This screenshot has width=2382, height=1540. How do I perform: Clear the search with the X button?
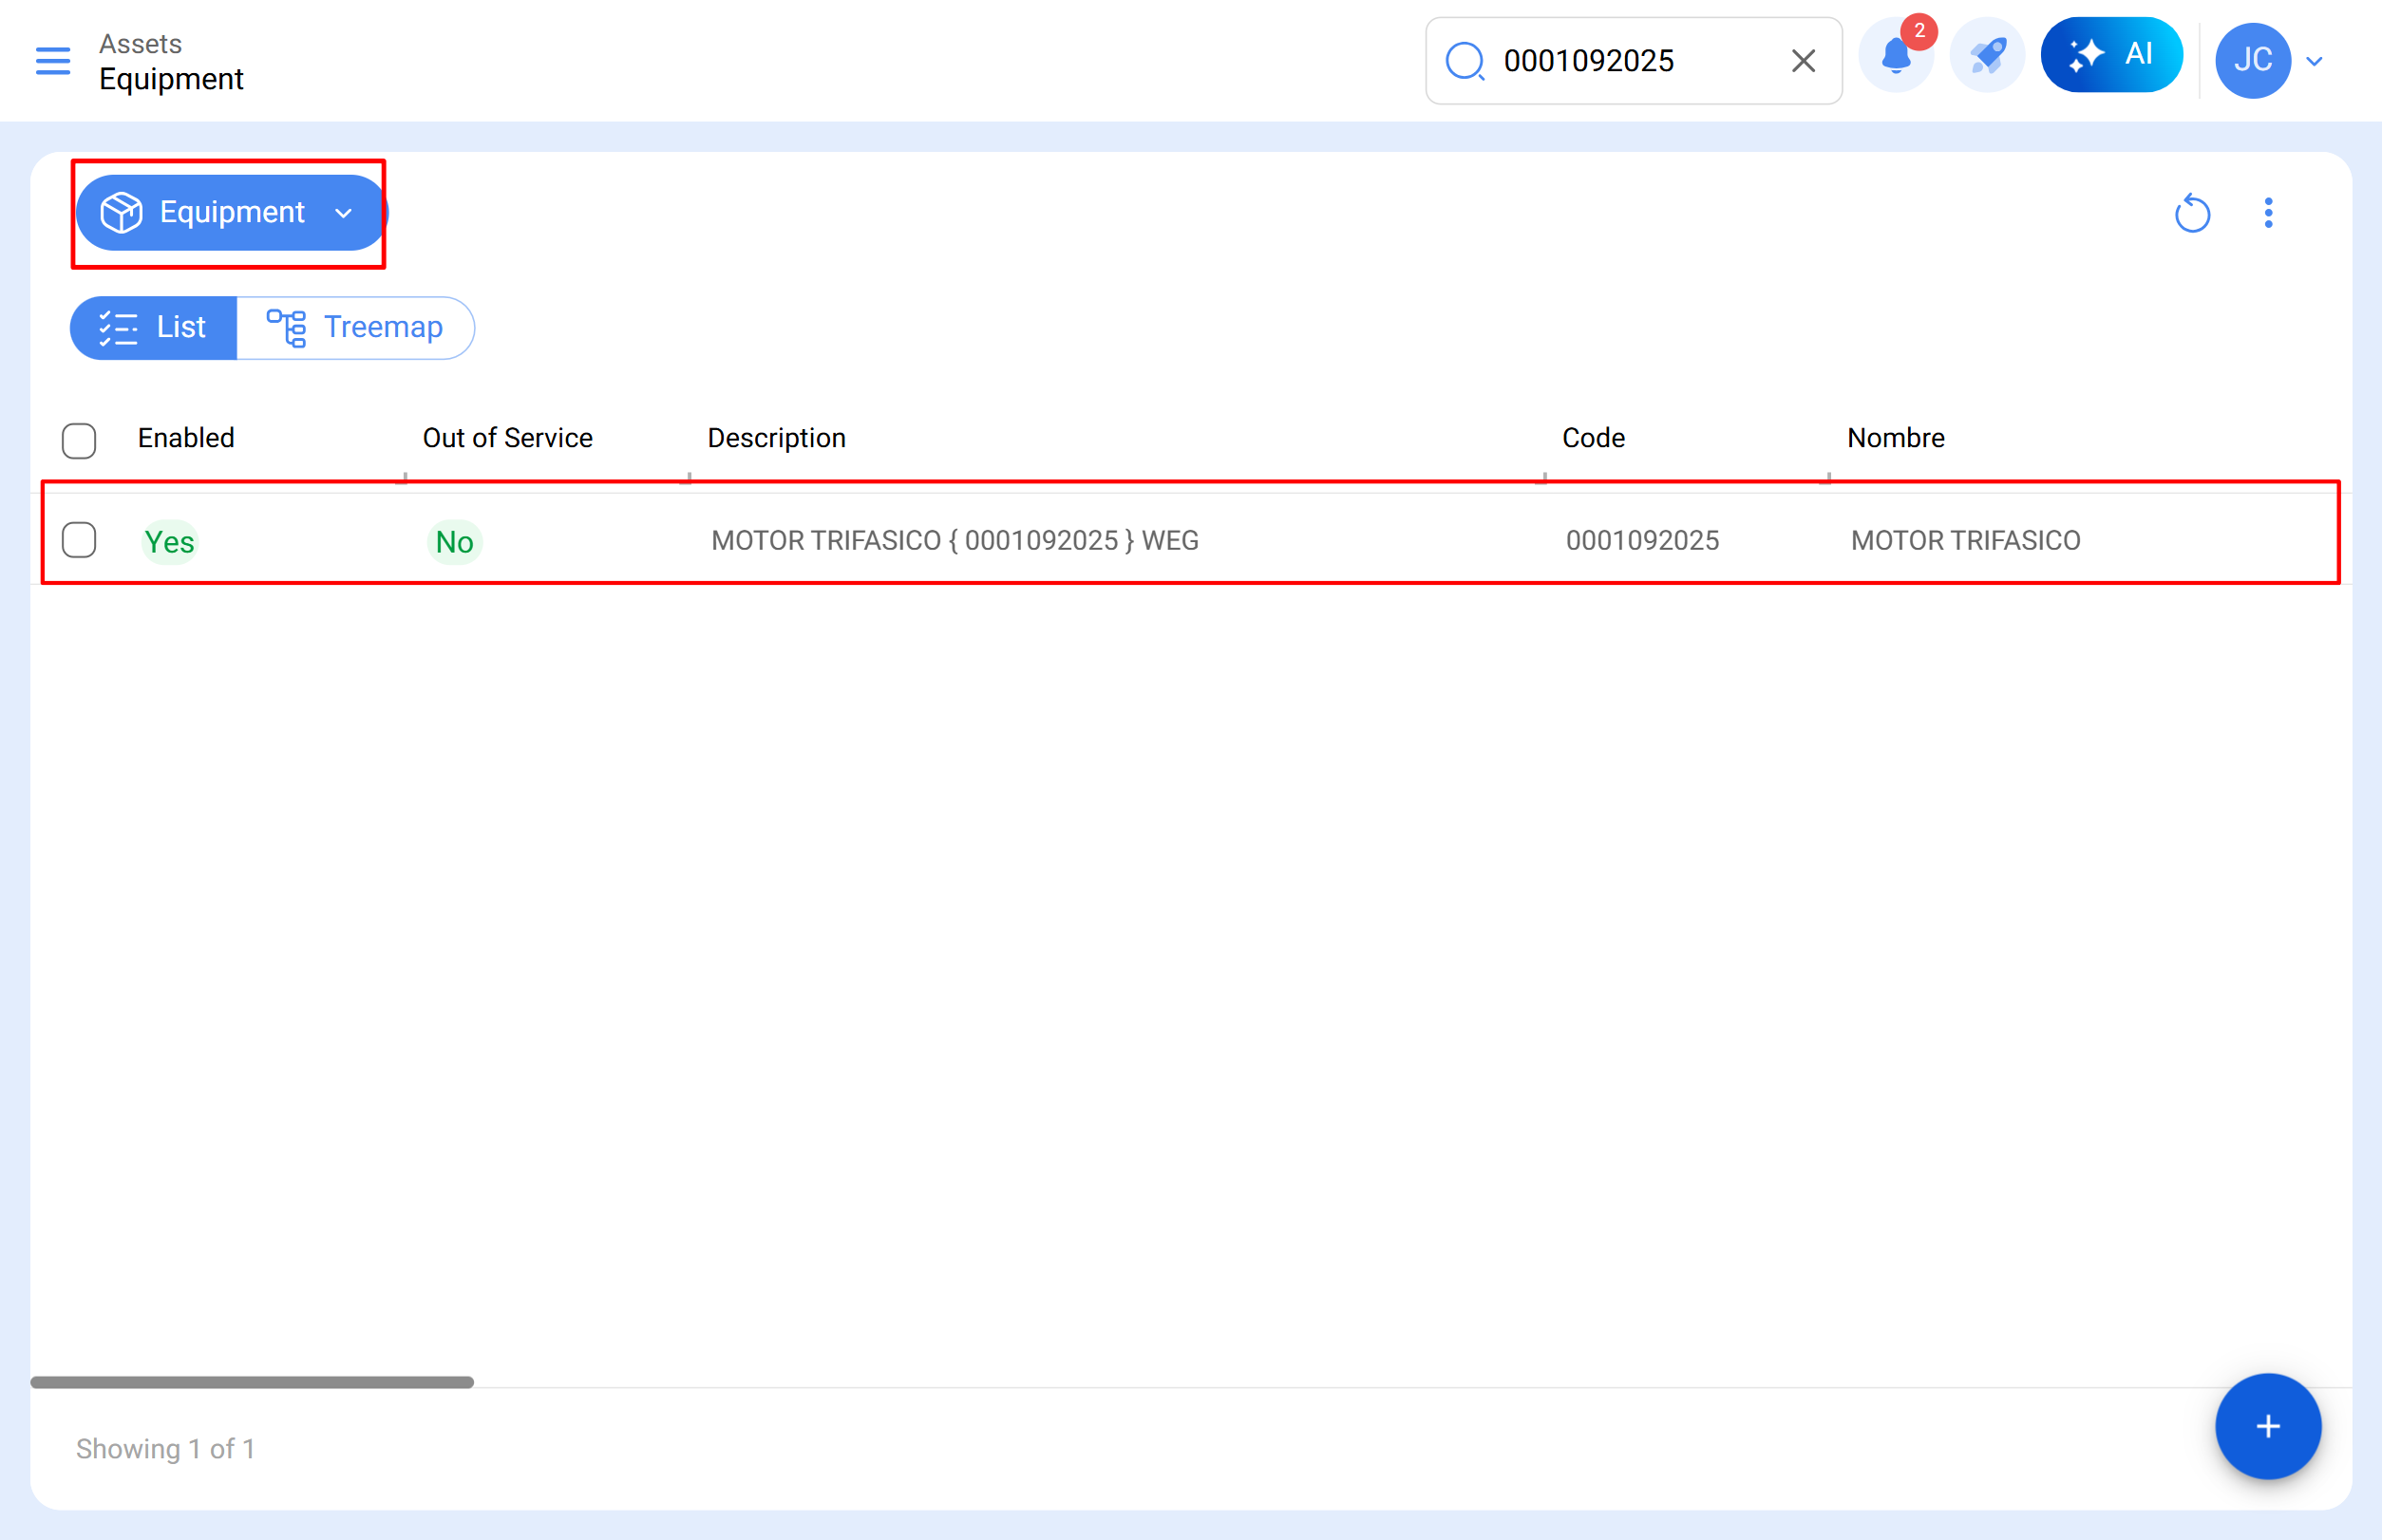pyautogui.click(x=1802, y=60)
